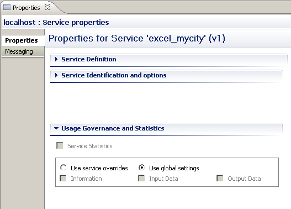Click Service Identification and options title

(x=114, y=75)
